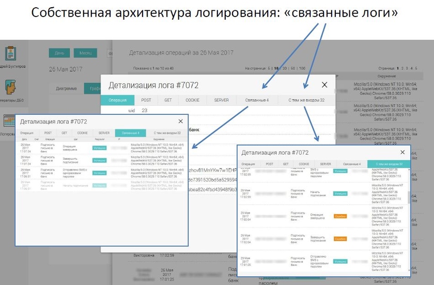Click the user profile badge icon in sidebar
This screenshot has height=285, width=434.
click(x=10, y=53)
